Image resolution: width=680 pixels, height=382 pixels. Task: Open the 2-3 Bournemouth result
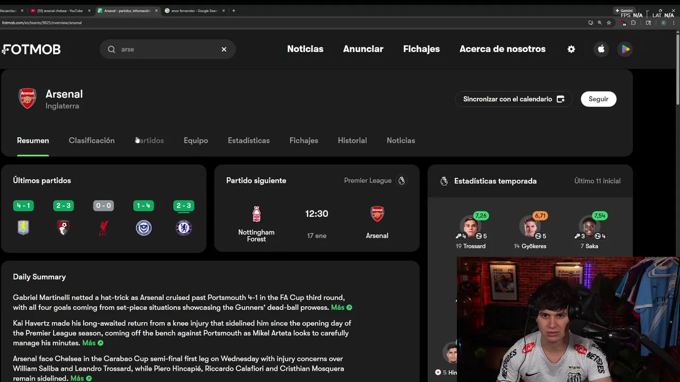coord(63,206)
